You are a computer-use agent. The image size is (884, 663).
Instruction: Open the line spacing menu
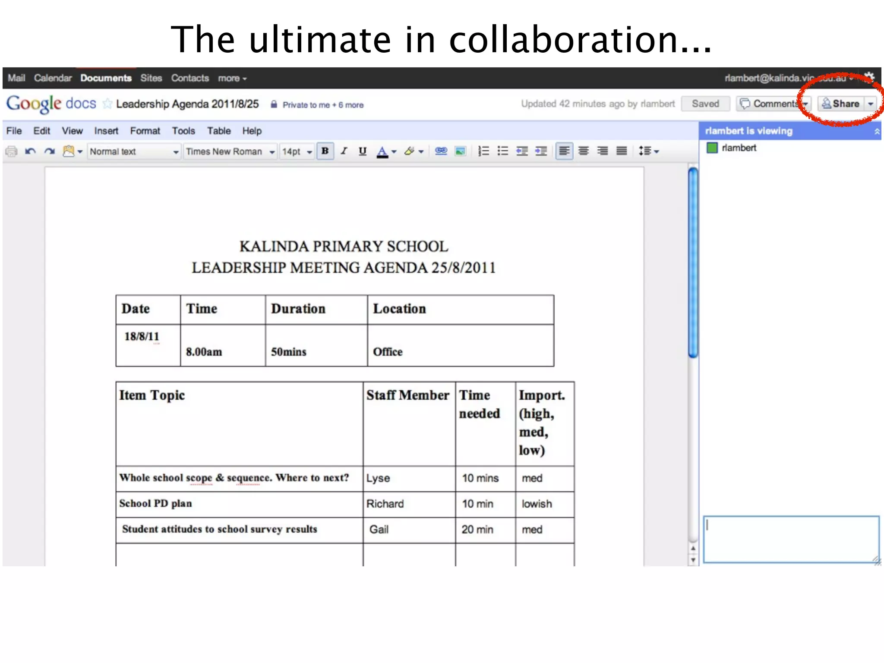[649, 151]
